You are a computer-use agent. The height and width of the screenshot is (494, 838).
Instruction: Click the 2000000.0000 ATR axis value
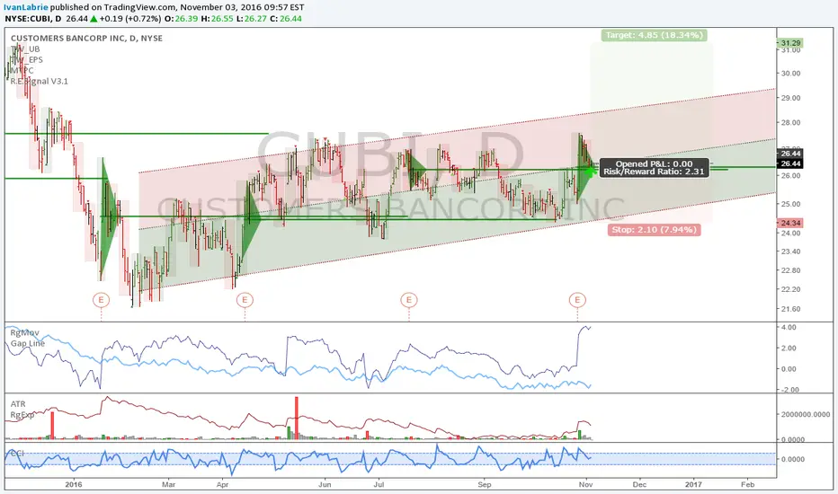(806, 414)
